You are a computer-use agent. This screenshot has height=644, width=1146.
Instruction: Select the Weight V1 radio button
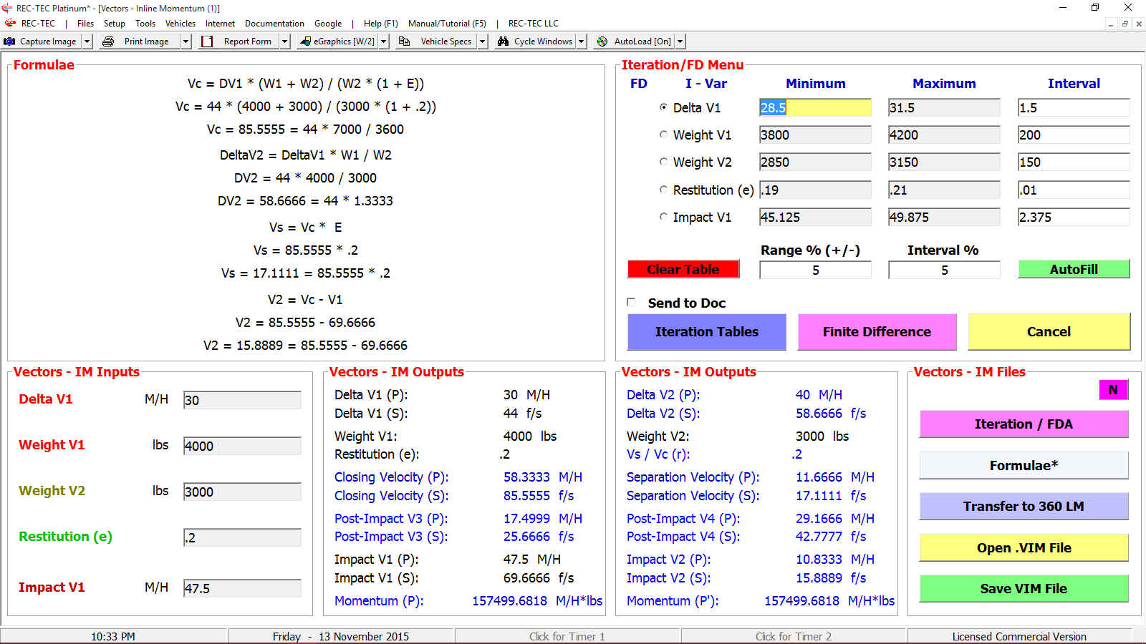point(663,135)
